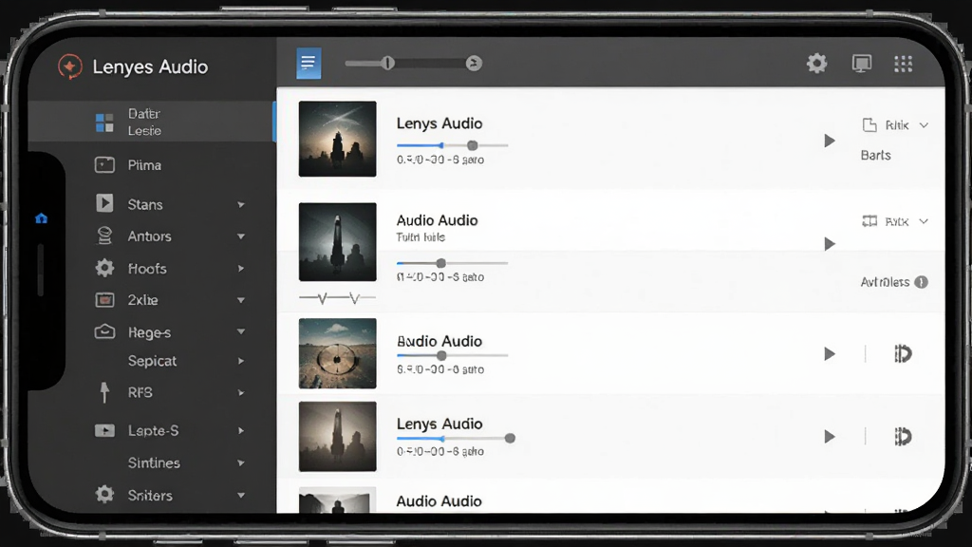Expand the Sepicat submenu arrow
This screenshot has width=972, height=547.
coord(241,361)
